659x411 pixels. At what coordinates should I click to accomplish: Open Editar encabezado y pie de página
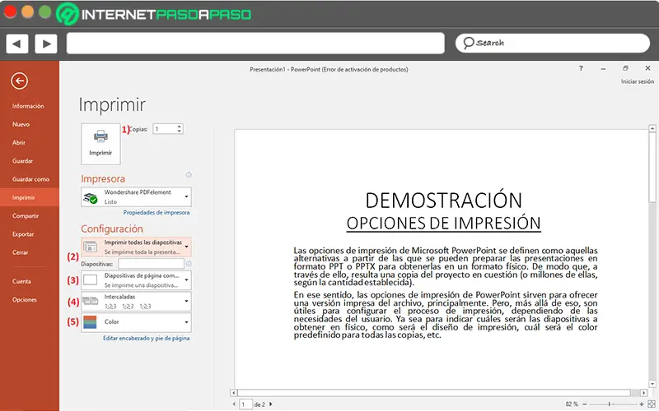pos(147,338)
